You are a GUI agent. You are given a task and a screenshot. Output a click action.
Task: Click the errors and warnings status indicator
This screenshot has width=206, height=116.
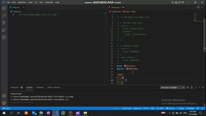[x=6, y=108]
